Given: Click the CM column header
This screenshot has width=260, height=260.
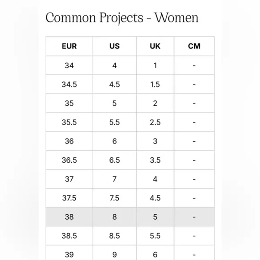Looking at the screenshot, I should (x=194, y=46).
